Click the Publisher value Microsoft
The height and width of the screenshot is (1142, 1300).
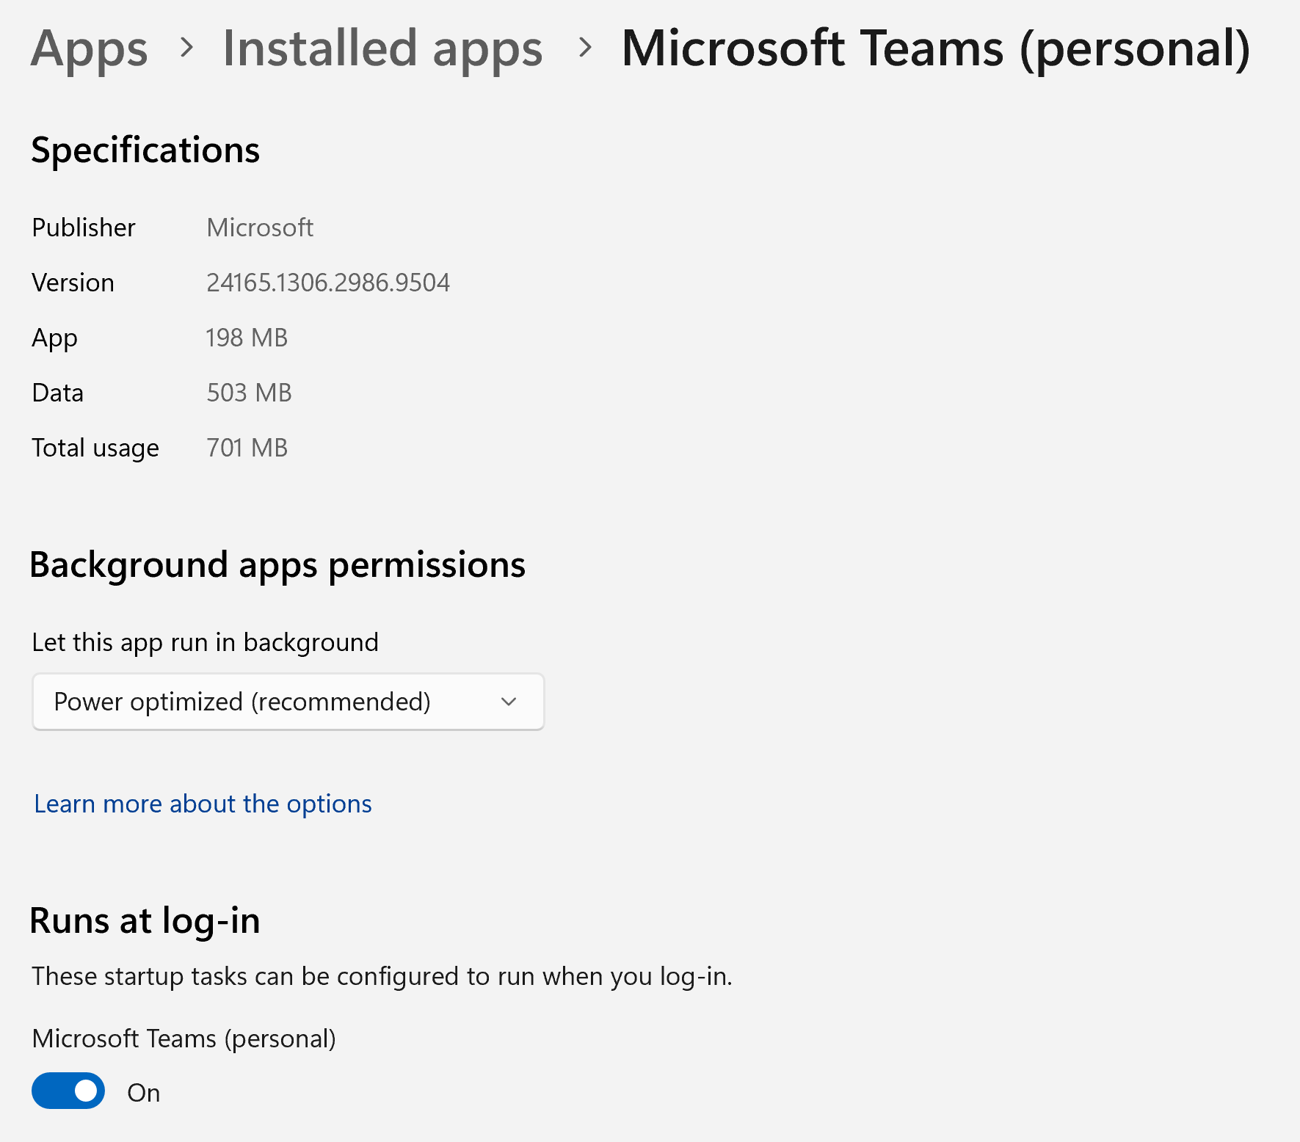[x=260, y=228]
